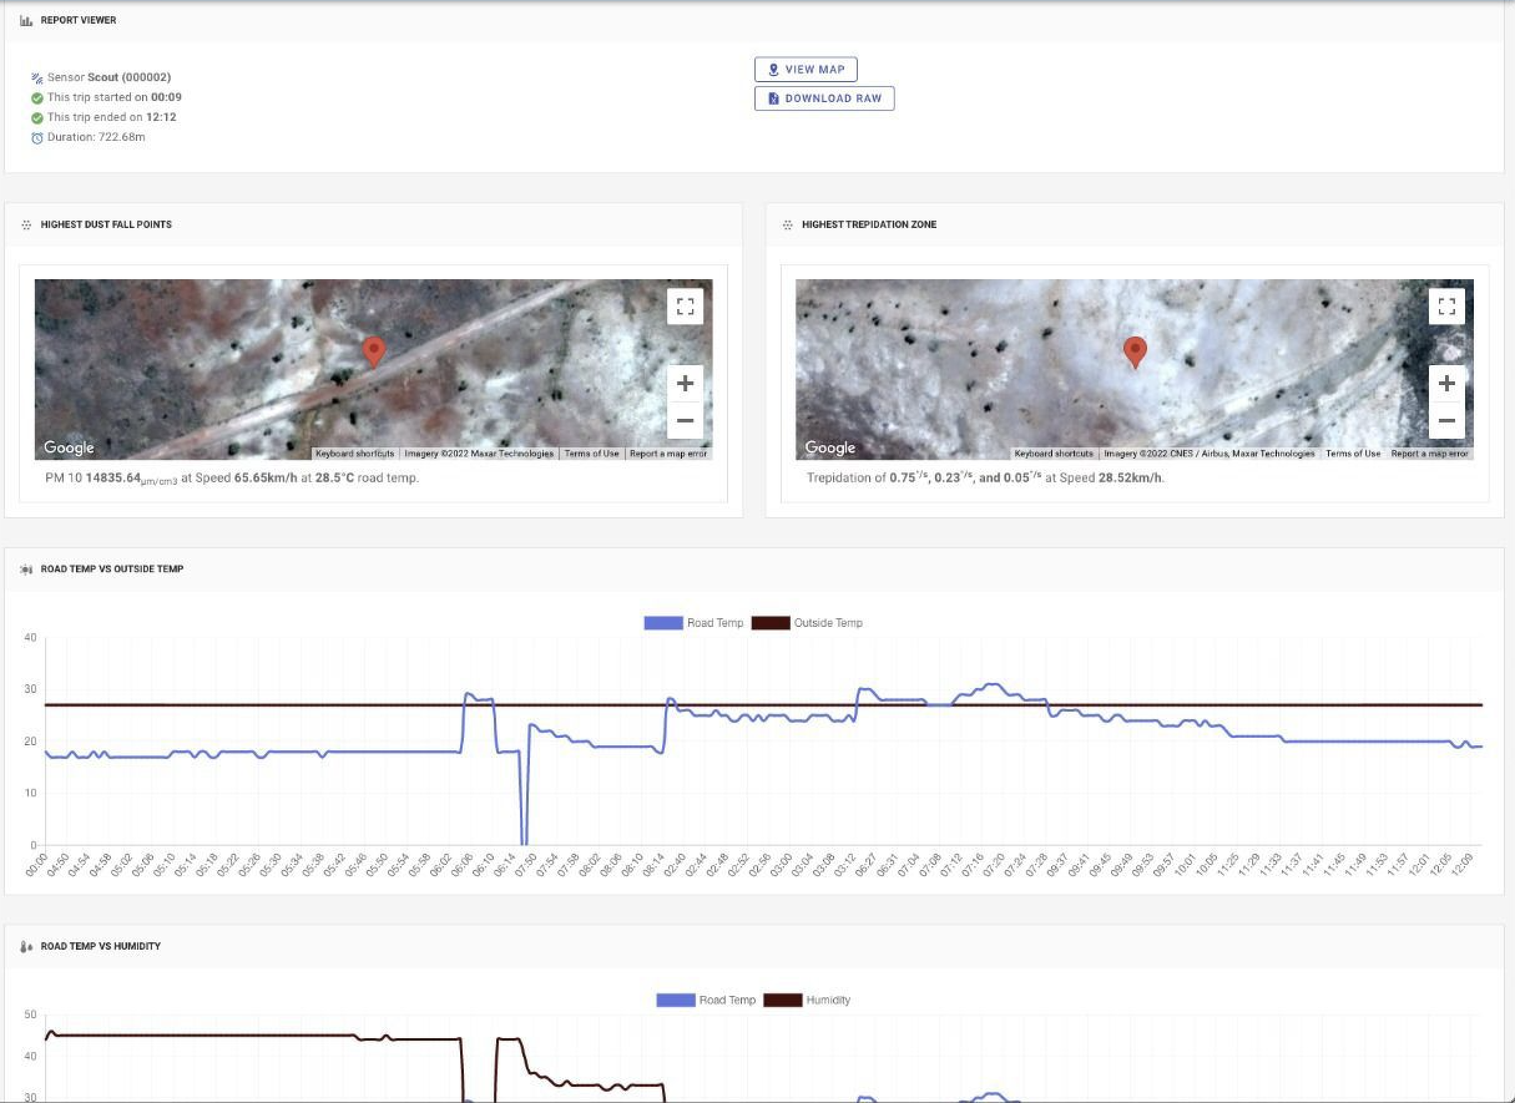Click the Imagery ©2022 Maxar Technologies credit
This screenshot has height=1103, width=1515.
479,454
